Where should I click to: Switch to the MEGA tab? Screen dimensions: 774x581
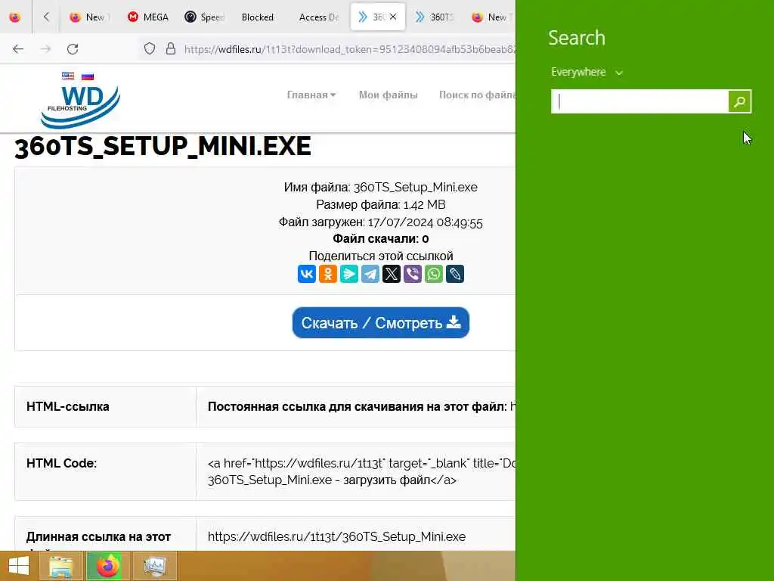click(x=148, y=17)
